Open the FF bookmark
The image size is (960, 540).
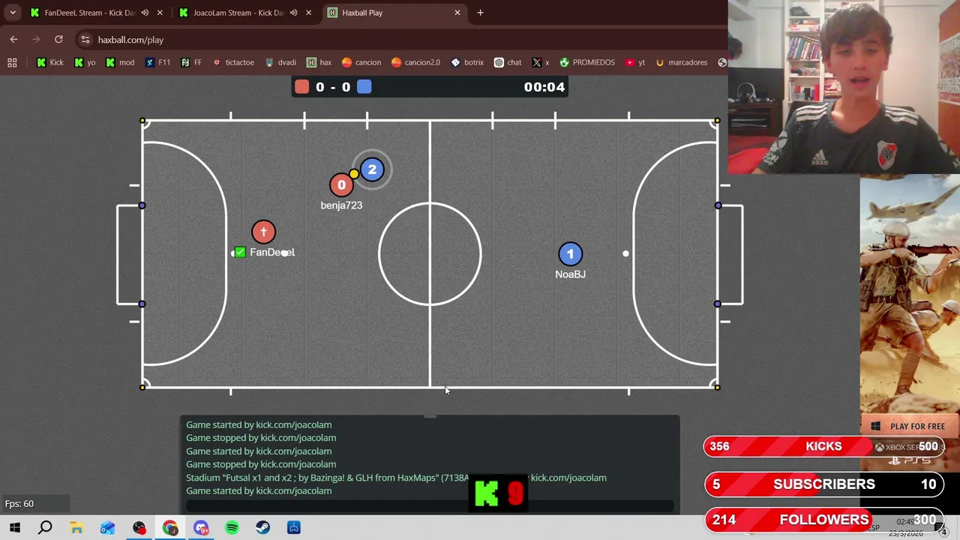point(190,62)
